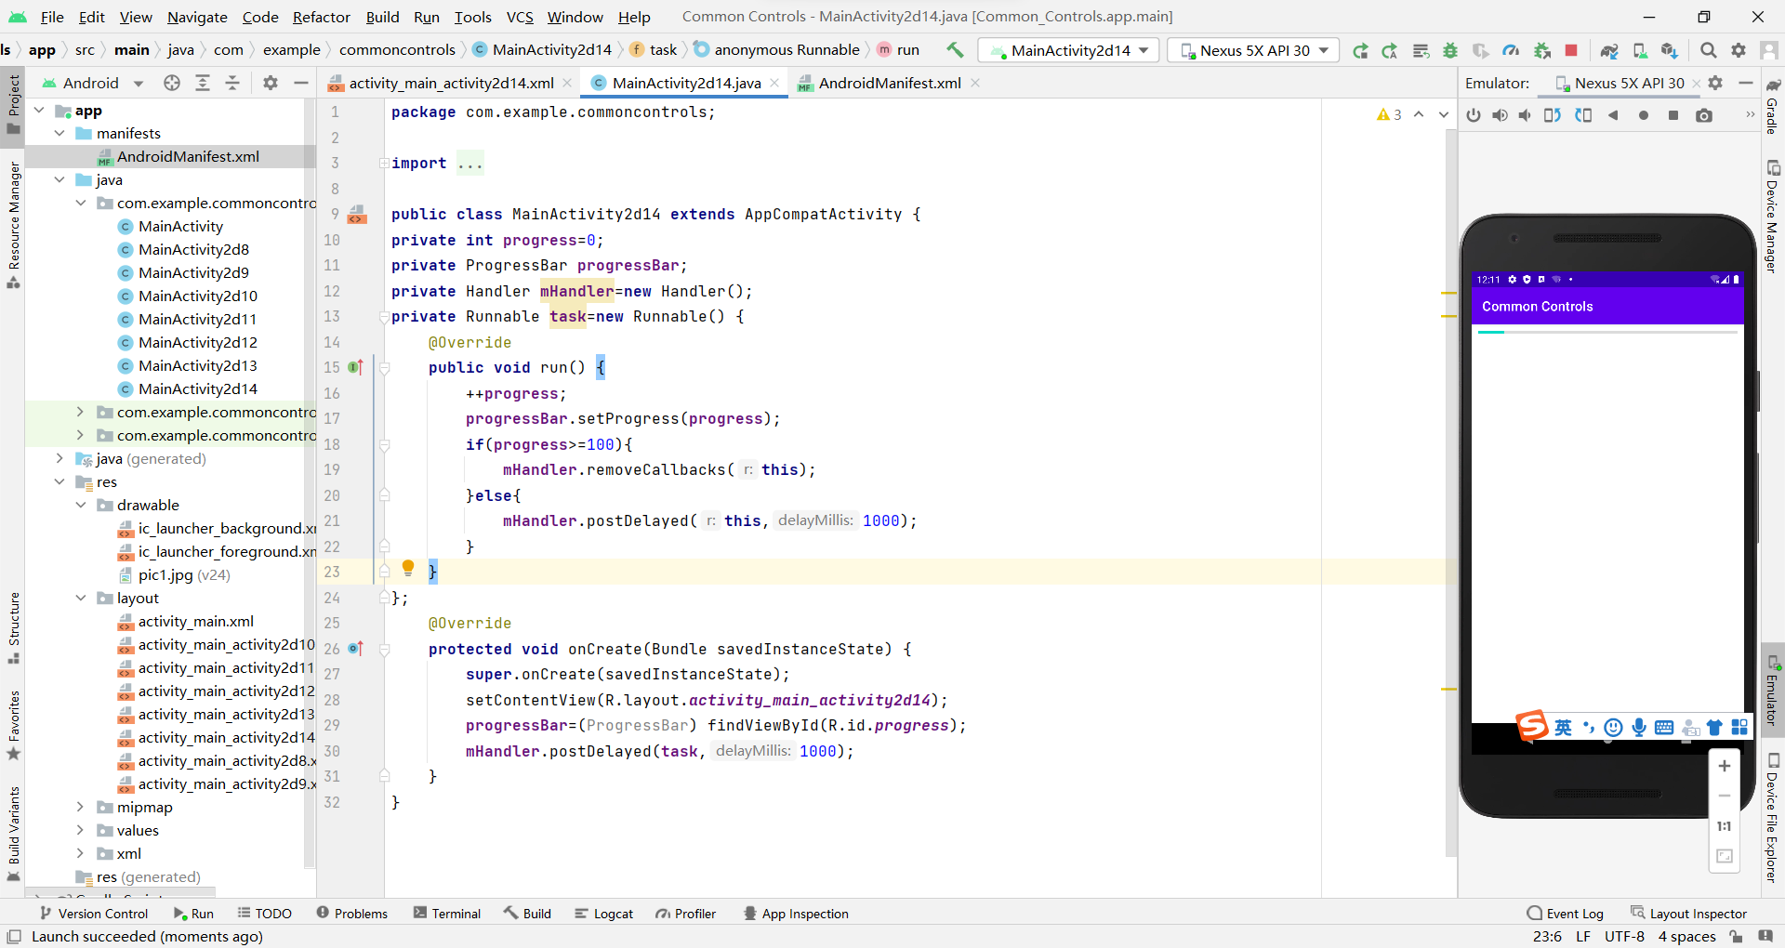Open the Event Log
The image size is (1785, 948).
pyautogui.click(x=1574, y=913)
